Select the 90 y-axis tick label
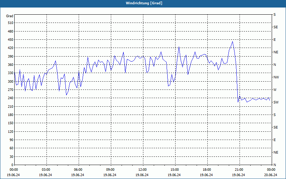This screenshot has width=286, height=179. (x=11, y=140)
